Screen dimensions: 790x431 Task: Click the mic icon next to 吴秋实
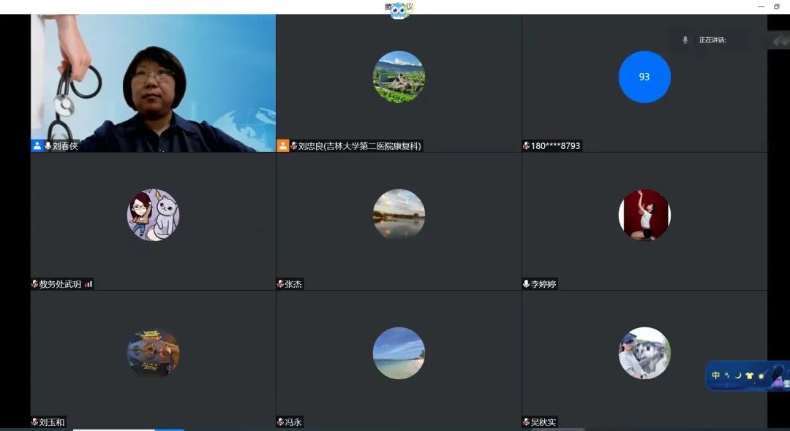tap(525, 422)
